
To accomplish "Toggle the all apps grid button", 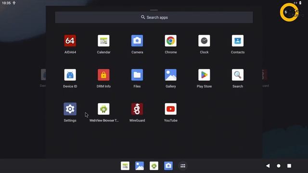I will (x=183, y=166).
